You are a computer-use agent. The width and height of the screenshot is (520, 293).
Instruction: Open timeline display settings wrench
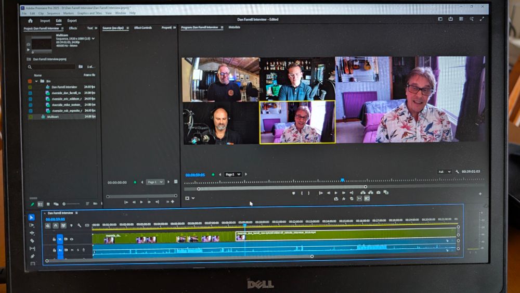(x=79, y=226)
